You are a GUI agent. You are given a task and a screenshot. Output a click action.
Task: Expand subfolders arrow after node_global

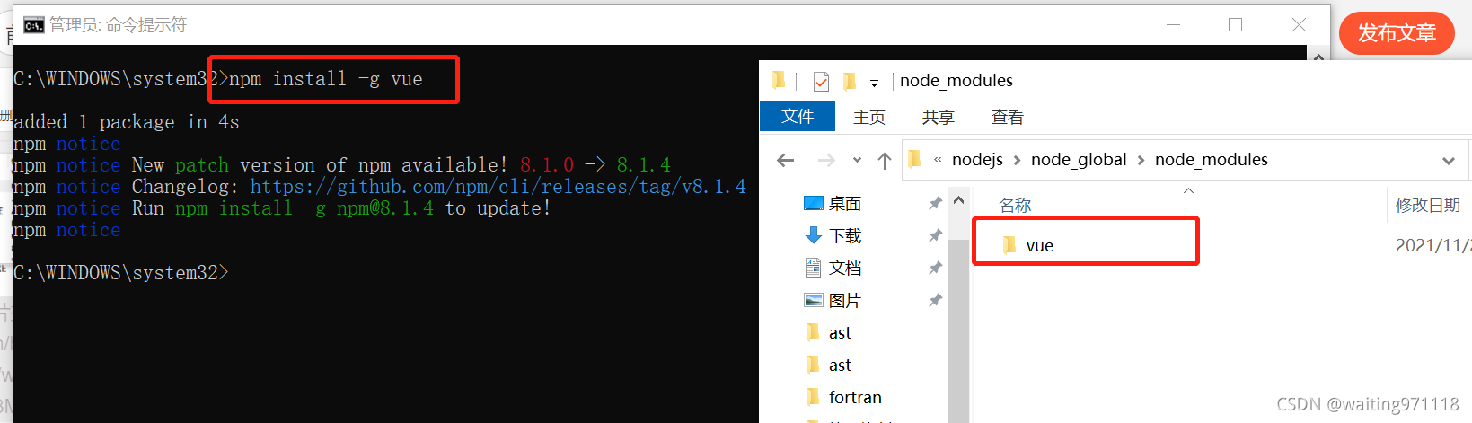pyautogui.click(x=1141, y=160)
